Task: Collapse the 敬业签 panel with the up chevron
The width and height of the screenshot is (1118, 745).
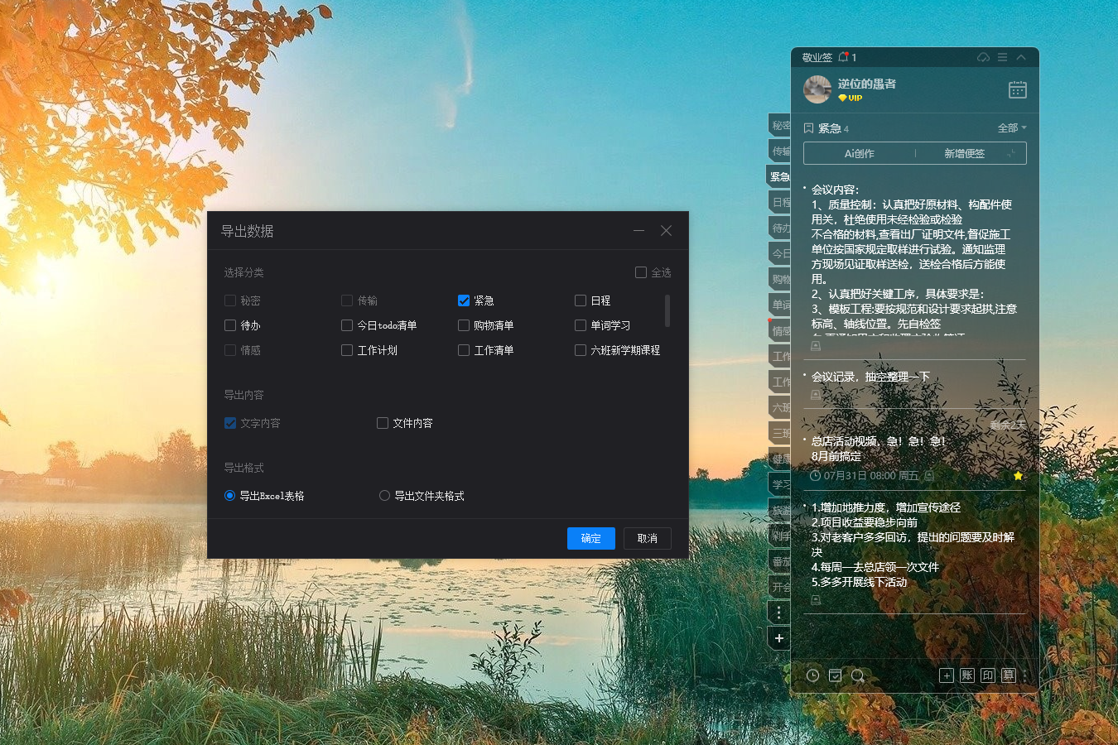Action: point(1021,57)
